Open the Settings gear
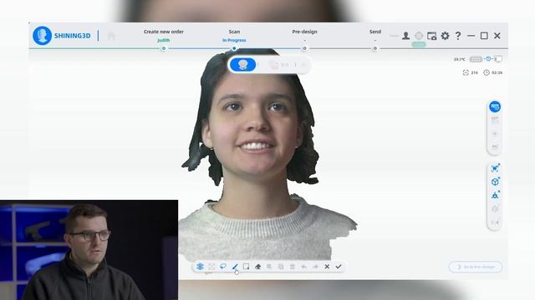Screen dimensions: 535x300 [x=445, y=36]
